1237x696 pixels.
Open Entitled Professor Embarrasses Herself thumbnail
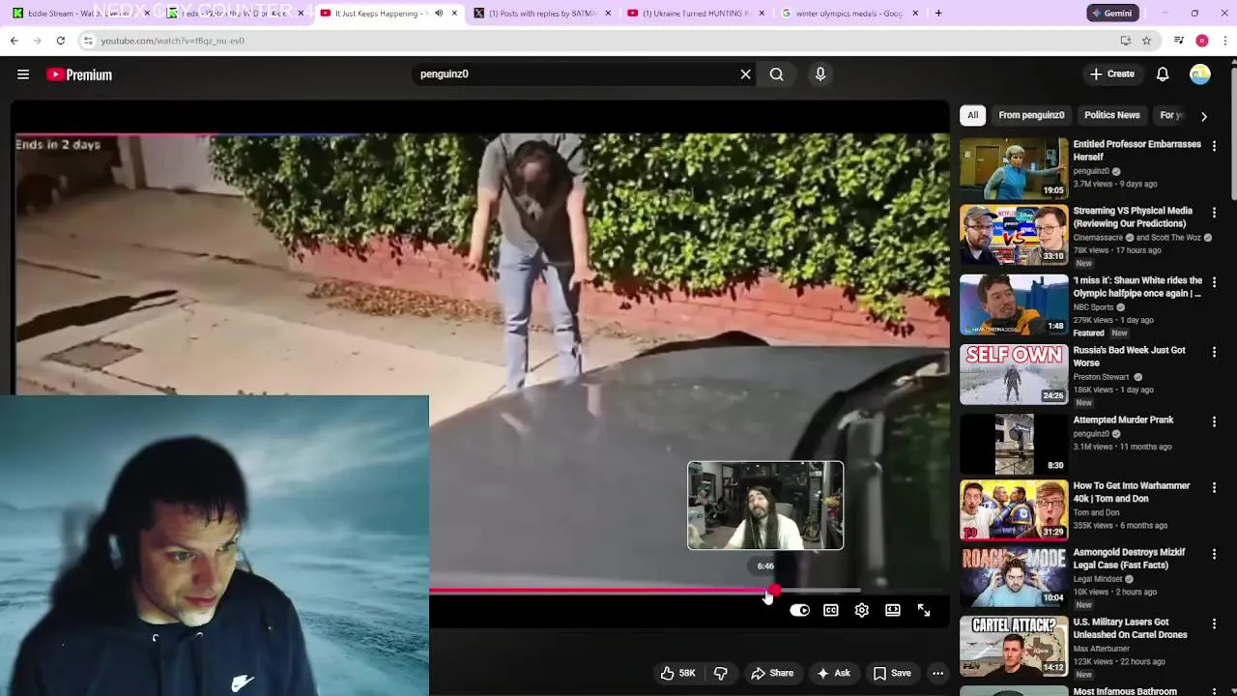click(1014, 168)
